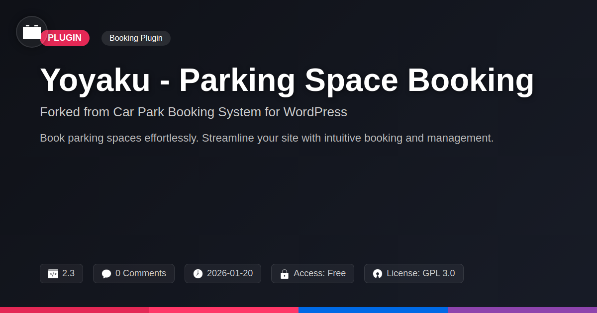Open the License: GPL 3.0 badge
The image size is (597, 313).
click(x=414, y=274)
